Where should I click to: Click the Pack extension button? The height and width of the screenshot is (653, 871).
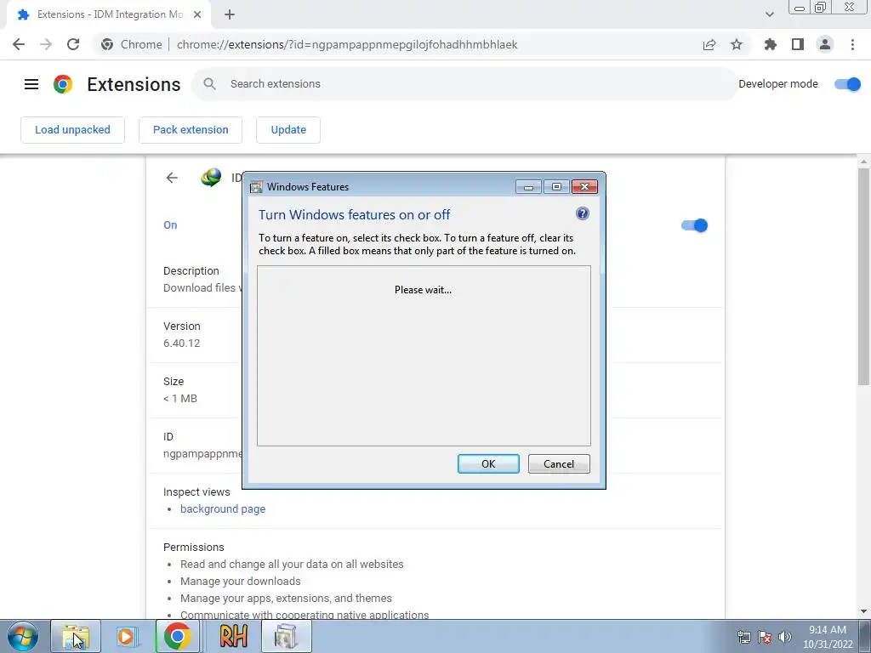pyautogui.click(x=191, y=130)
